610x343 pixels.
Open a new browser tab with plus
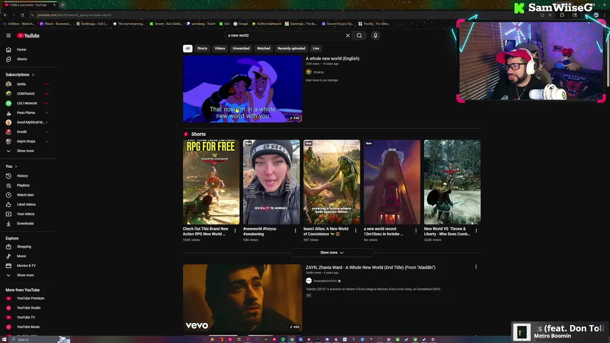point(62,5)
